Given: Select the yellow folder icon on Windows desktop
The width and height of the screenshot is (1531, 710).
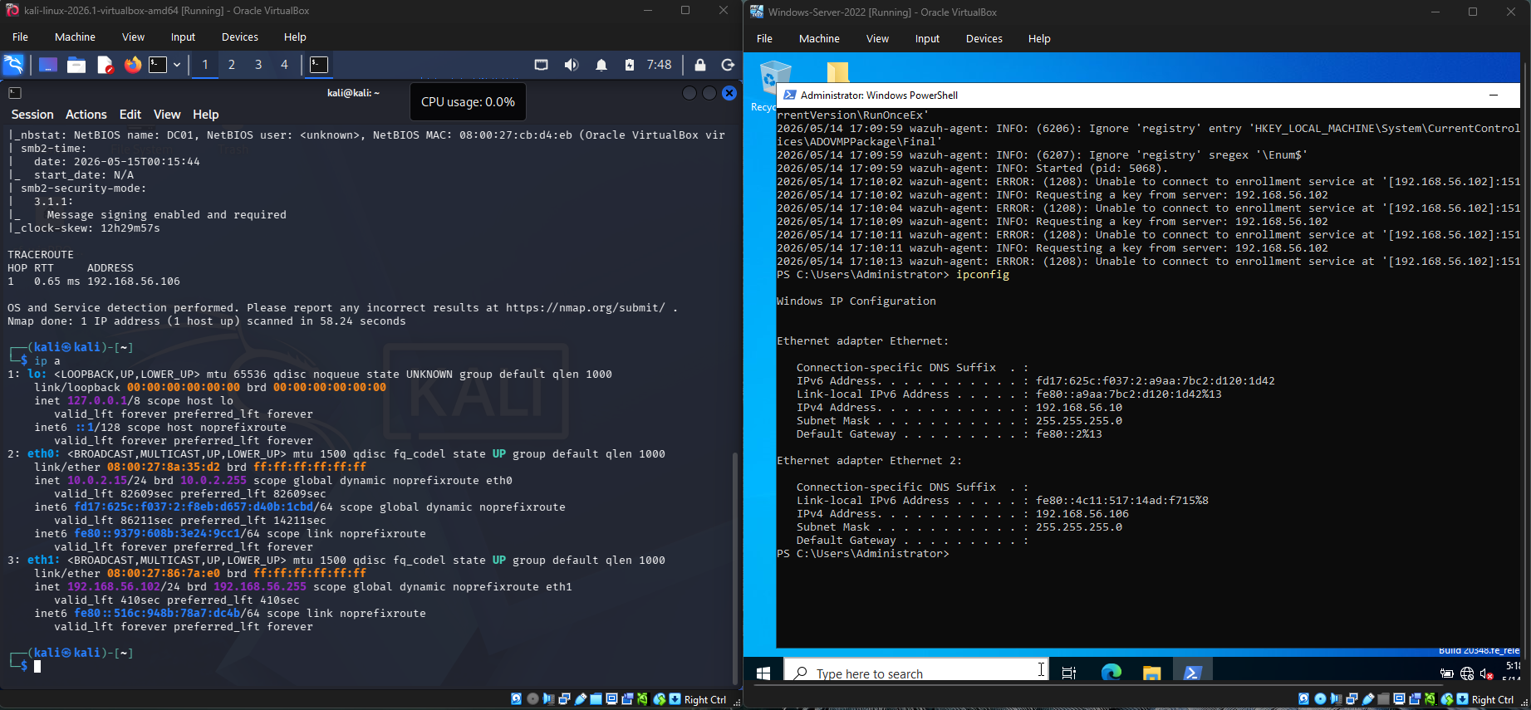Looking at the screenshot, I should pos(837,71).
